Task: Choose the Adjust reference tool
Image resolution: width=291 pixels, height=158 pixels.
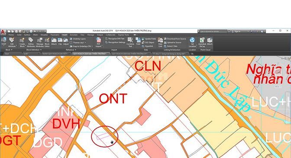Action: tap(66, 40)
